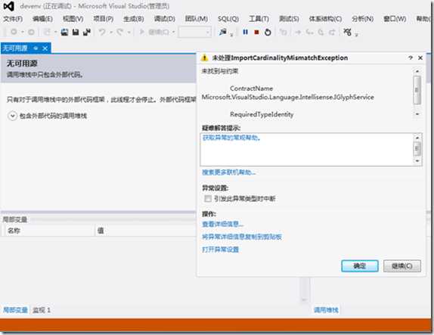Click the 确定 button in the dialog
Screen dimensions: 434x335
(360, 265)
